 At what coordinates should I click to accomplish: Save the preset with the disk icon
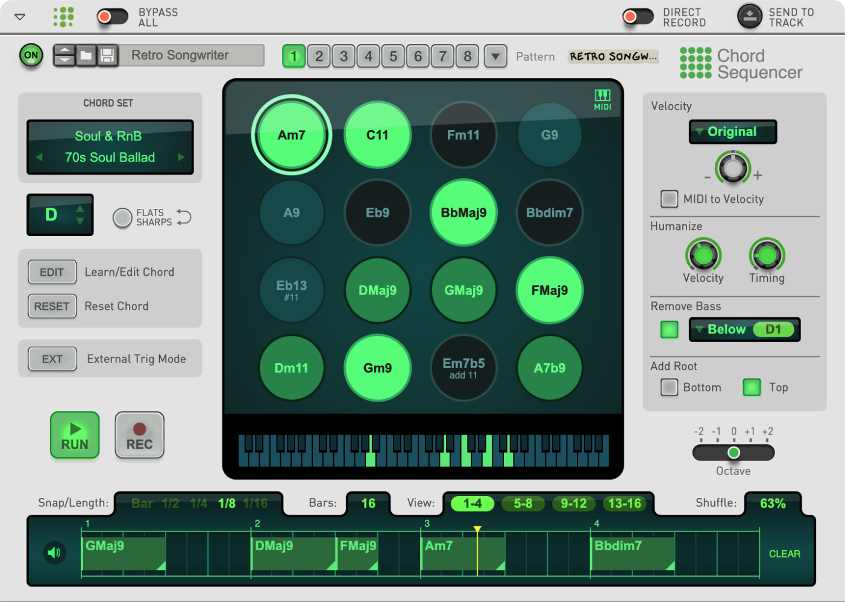108,55
